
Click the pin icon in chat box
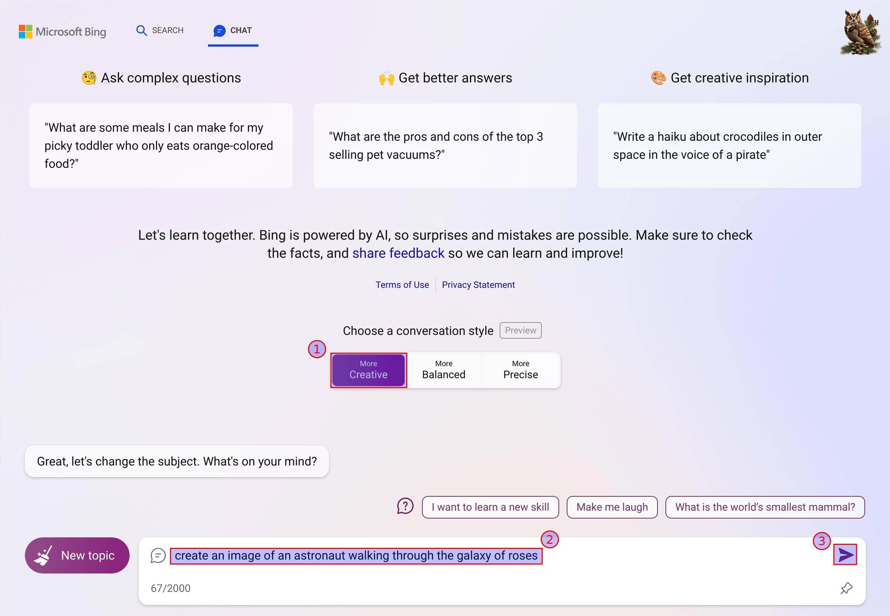point(846,588)
